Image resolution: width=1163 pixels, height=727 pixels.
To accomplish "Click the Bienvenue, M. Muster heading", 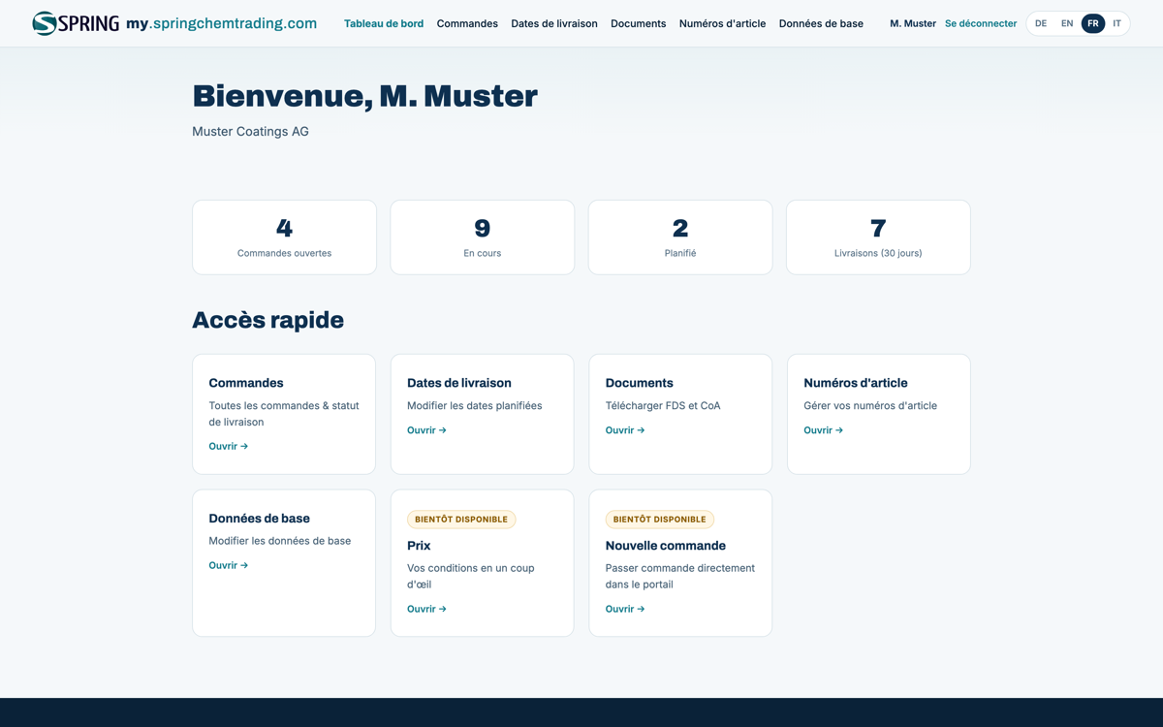I will click(x=364, y=96).
